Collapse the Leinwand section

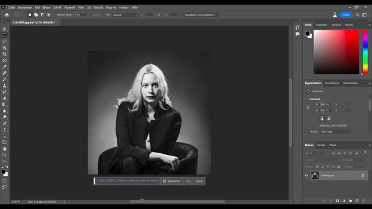(x=306, y=99)
